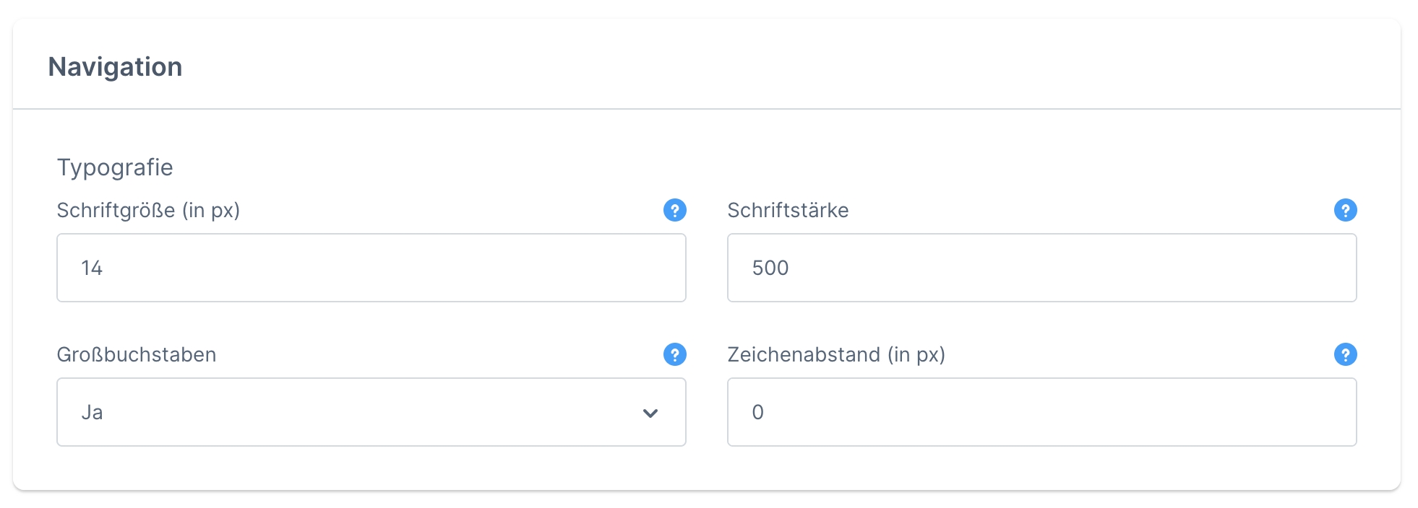
Task: Click the value 500 in font weight
Action: click(x=770, y=268)
